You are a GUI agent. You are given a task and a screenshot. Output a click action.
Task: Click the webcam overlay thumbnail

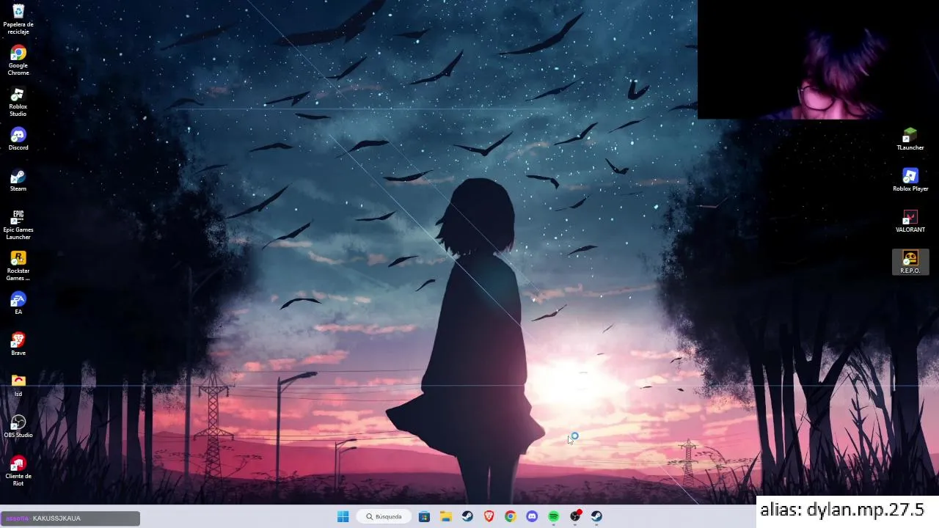[x=818, y=59]
